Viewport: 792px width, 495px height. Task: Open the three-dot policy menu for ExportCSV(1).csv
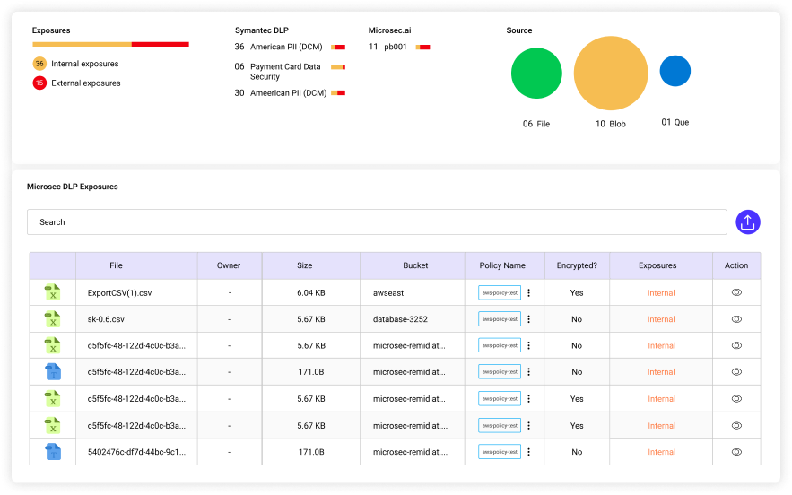pyautogui.click(x=529, y=293)
